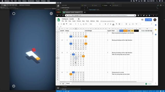Click the bottom-left circular arrow in game view
Image resolution: width=165 pixels, height=92 pixels.
[14, 86]
